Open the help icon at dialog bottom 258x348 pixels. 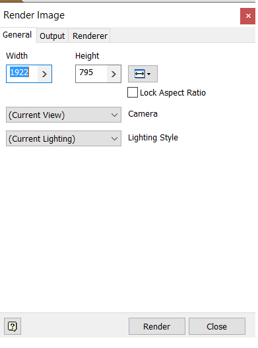click(x=13, y=326)
